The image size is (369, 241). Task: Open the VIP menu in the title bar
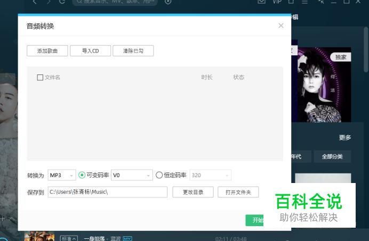[277, 2]
